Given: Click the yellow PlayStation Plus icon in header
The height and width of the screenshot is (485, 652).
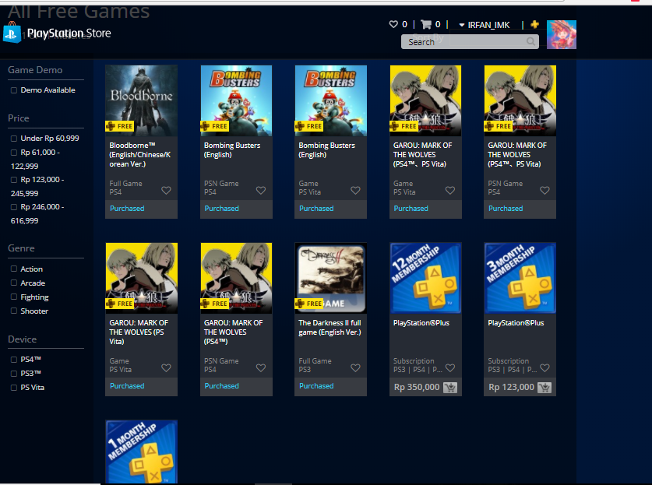Looking at the screenshot, I should tap(534, 24).
